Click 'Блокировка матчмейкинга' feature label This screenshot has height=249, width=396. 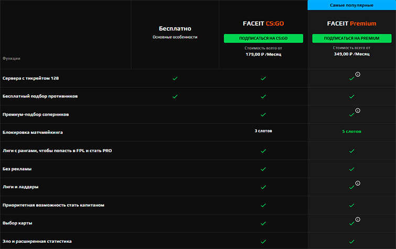pos(33,132)
